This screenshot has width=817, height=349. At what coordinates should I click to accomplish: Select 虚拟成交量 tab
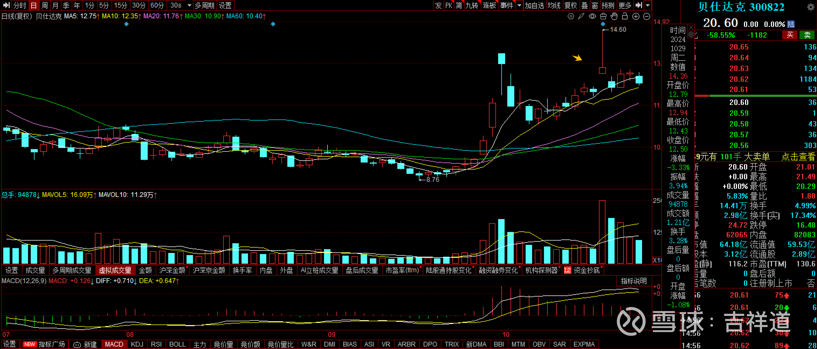(x=115, y=270)
